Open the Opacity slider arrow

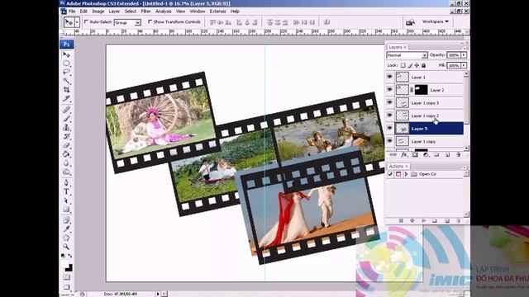464,55
